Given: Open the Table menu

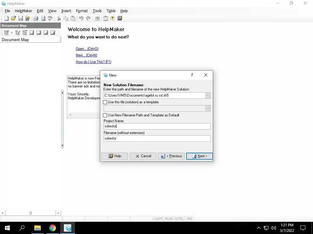Looking at the screenshot, I should pyautogui.click(x=111, y=11).
